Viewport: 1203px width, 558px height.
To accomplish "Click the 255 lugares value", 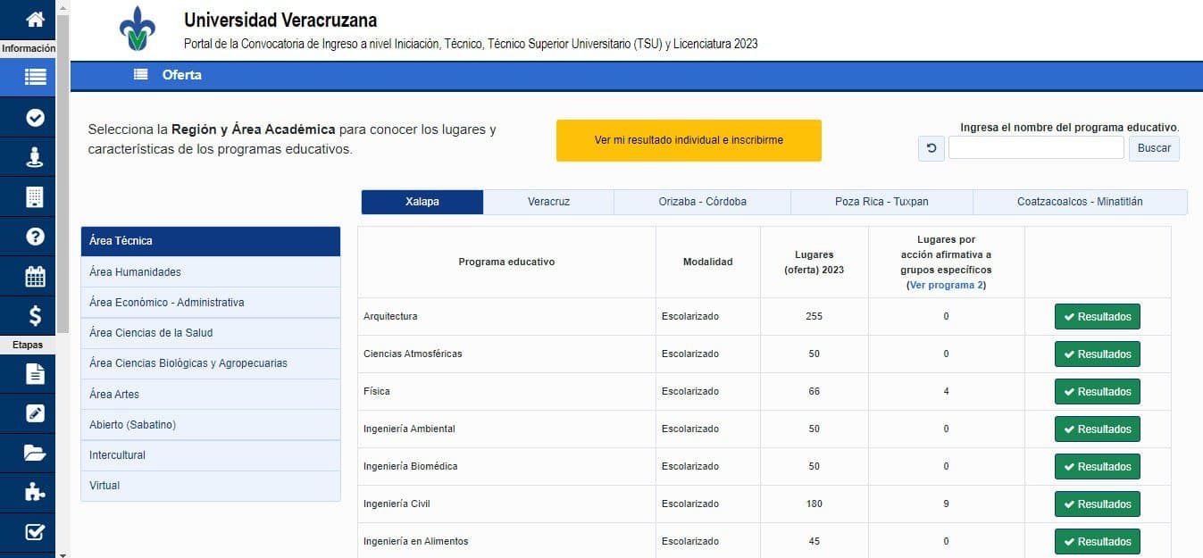I will (x=814, y=317).
